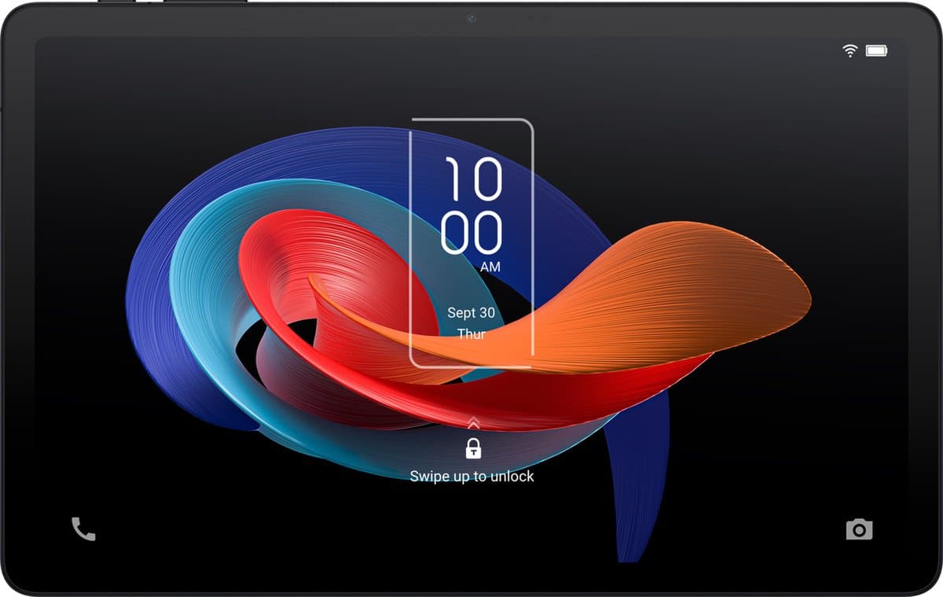Tap the "Sept 30" date
Screen dimensions: 943x597
point(471,312)
